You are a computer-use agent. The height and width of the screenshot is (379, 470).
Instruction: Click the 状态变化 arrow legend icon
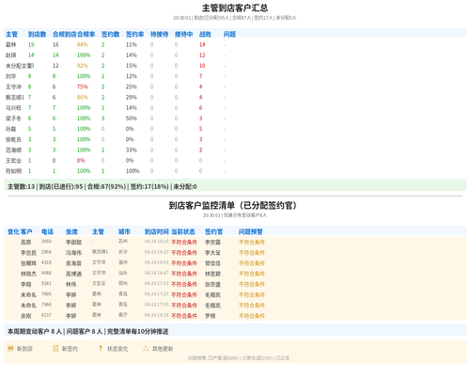point(101,348)
